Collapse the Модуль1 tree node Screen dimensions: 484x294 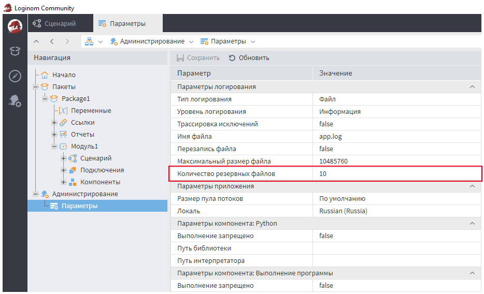(54, 146)
